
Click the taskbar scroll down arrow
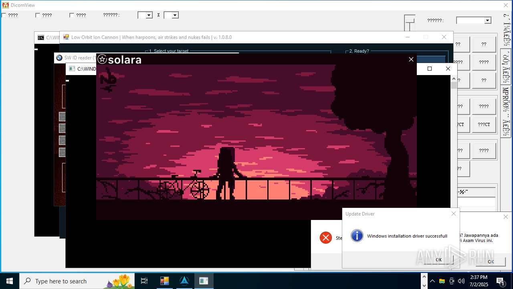pos(424,285)
